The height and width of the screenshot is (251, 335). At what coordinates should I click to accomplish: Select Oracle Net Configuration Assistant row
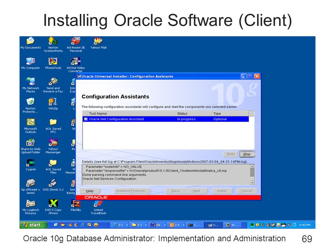coord(165,119)
